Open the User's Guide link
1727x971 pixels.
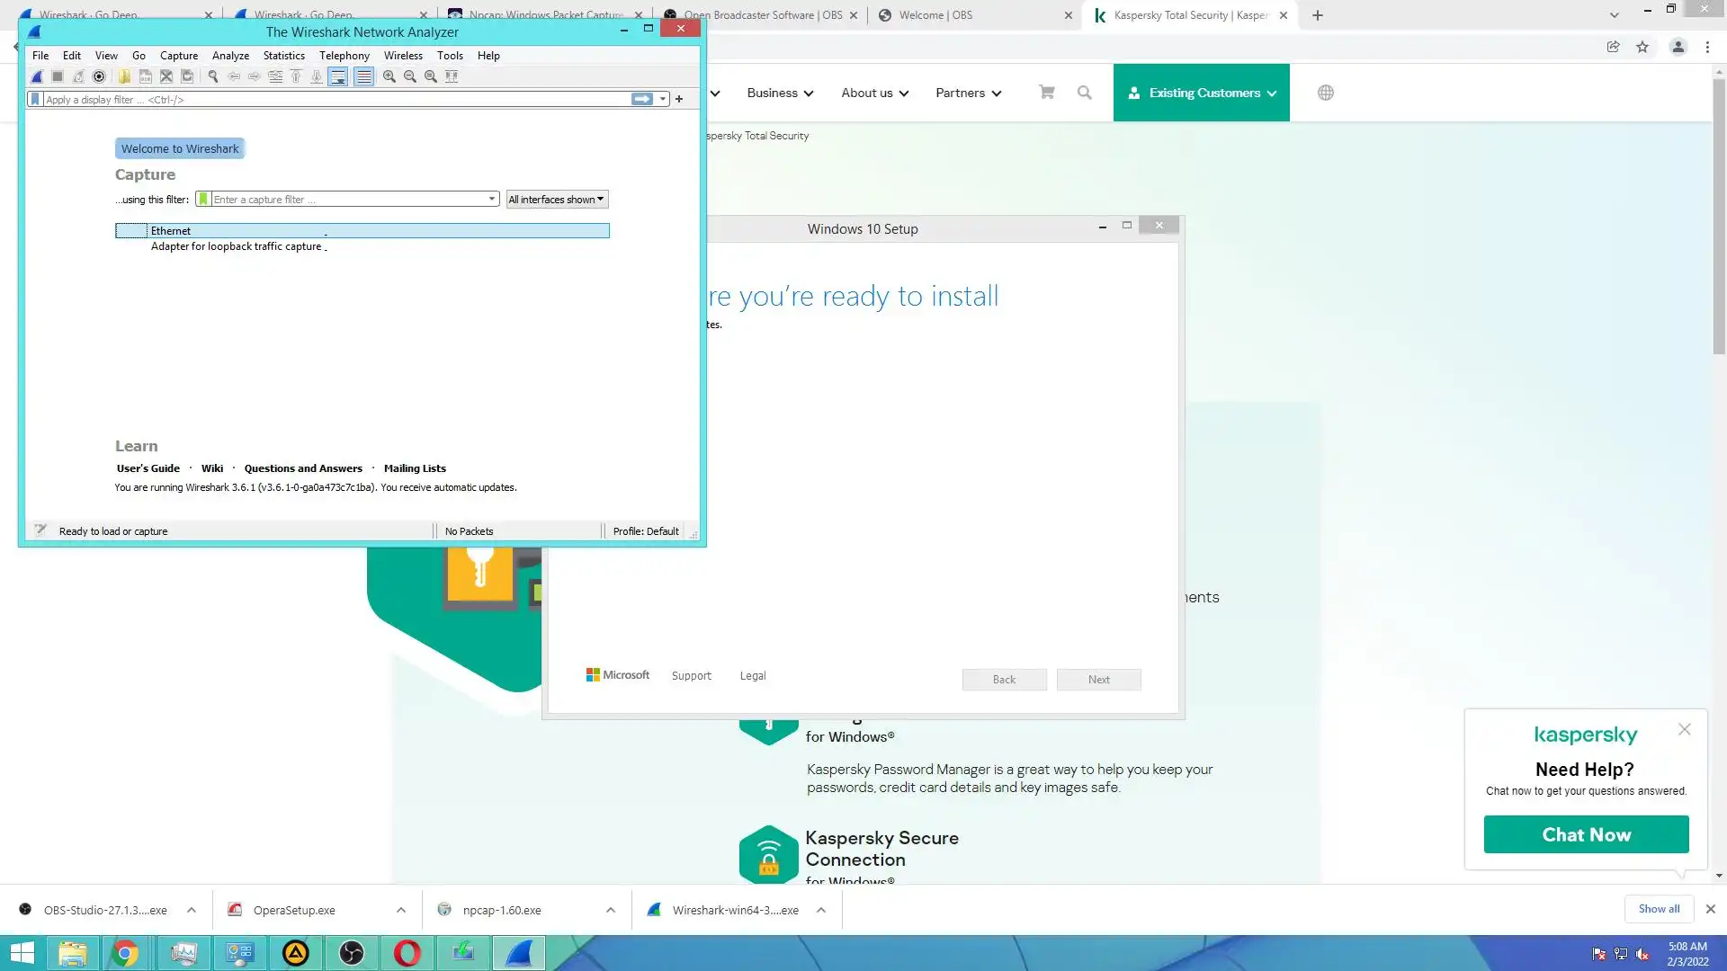pyautogui.click(x=148, y=468)
